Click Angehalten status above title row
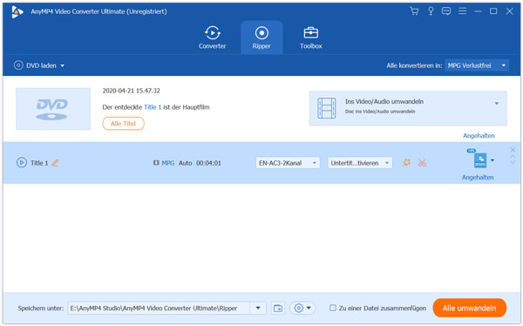 pos(479,135)
